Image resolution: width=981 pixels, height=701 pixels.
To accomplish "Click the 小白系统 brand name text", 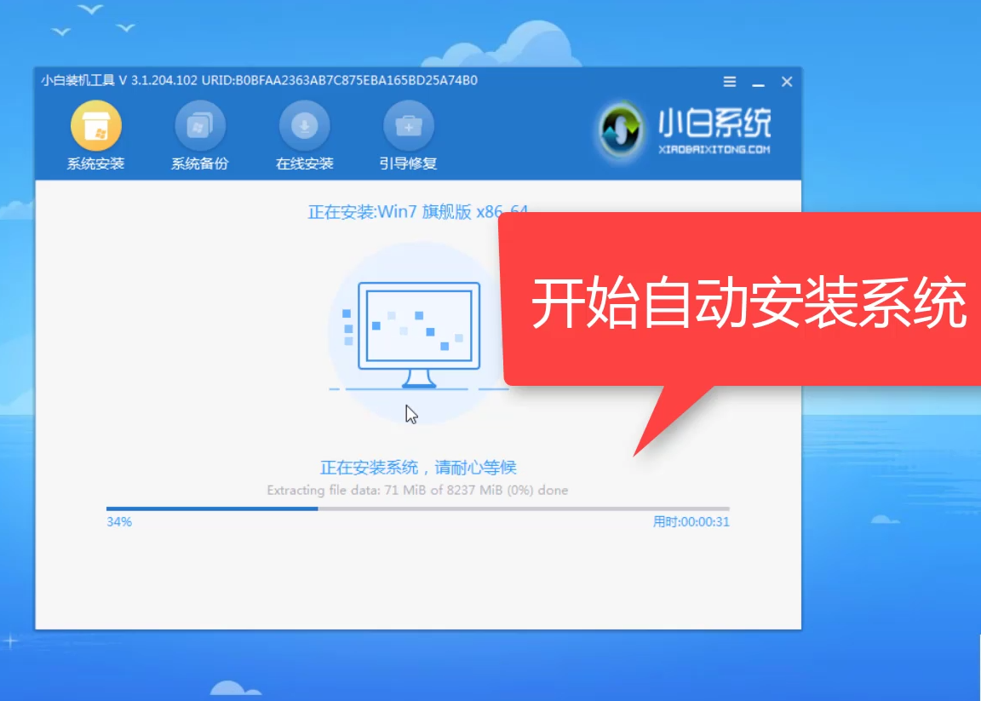I will [x=714, y=124].
